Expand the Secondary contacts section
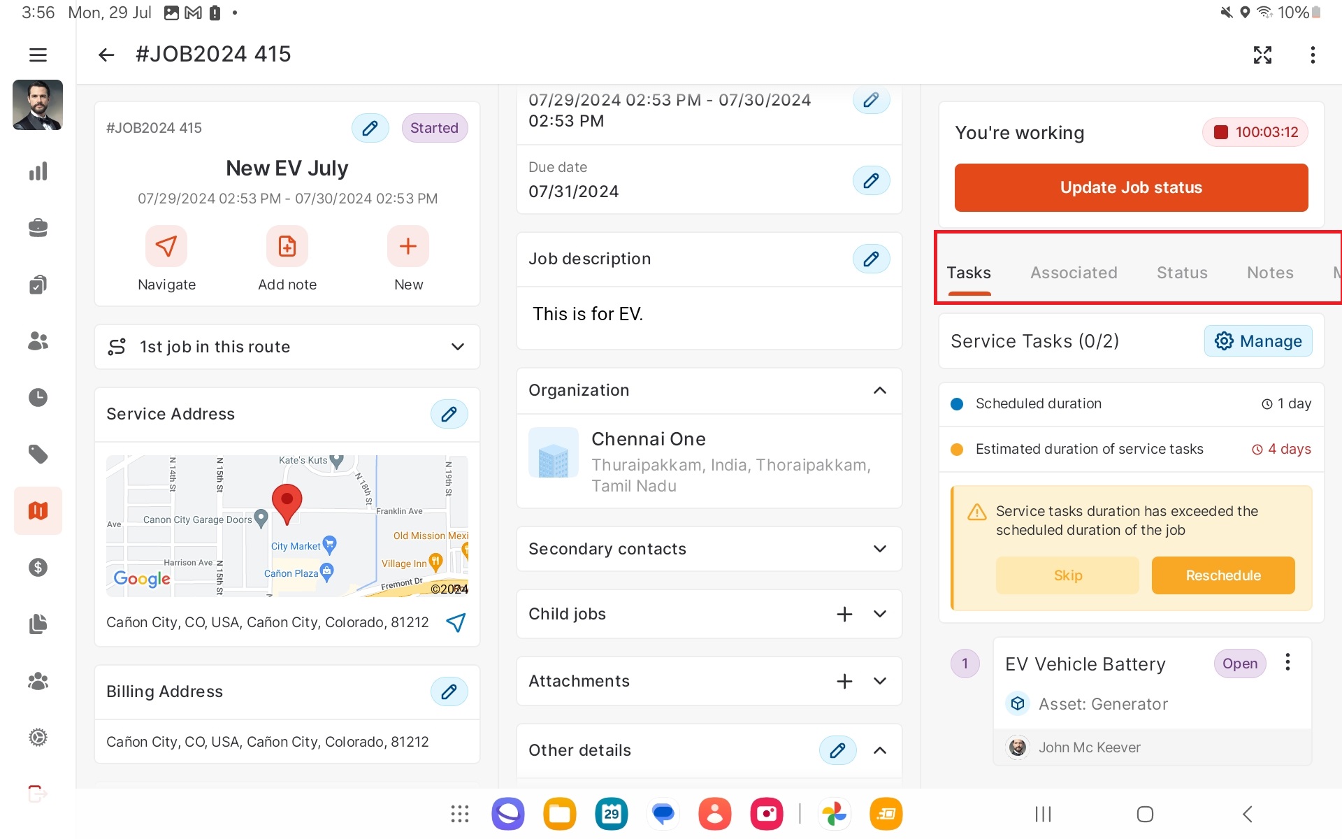The image size is (1342, 839). tap(880, 549)
